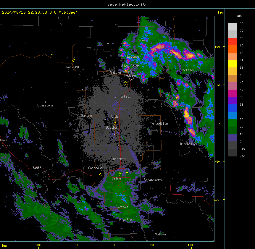This screenshot has width=255, height=249.
Task: Click the km unit label beside the timestamp bar
Action: pyautogui.click(x=220, y=12)
